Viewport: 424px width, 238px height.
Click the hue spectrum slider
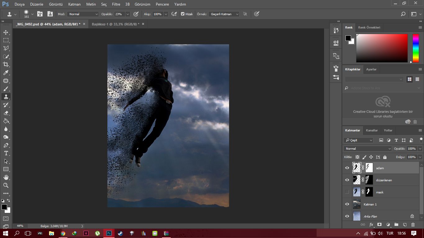coord(416,48)
